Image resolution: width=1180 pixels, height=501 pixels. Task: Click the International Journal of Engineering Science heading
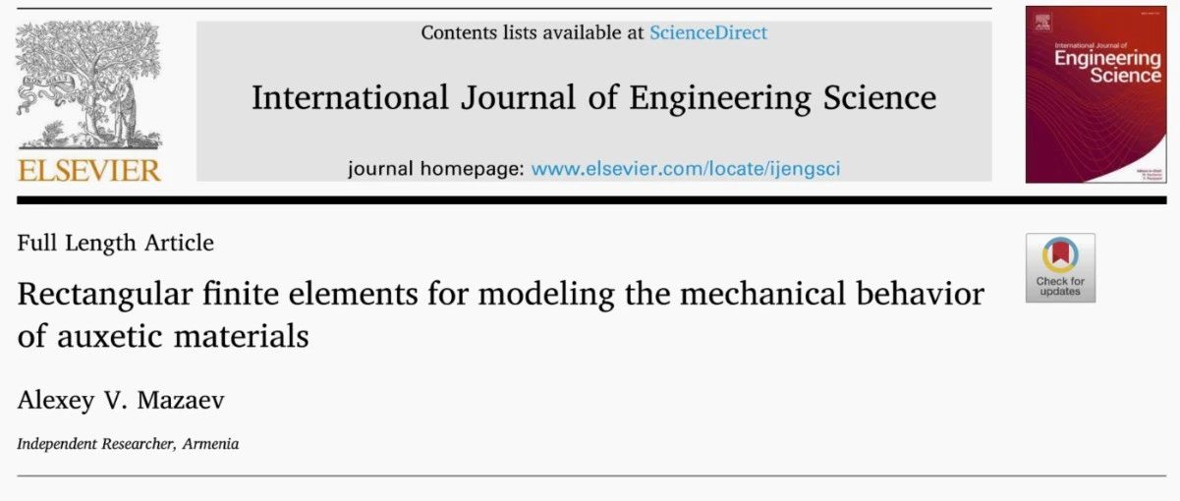[x=593, y=97]
